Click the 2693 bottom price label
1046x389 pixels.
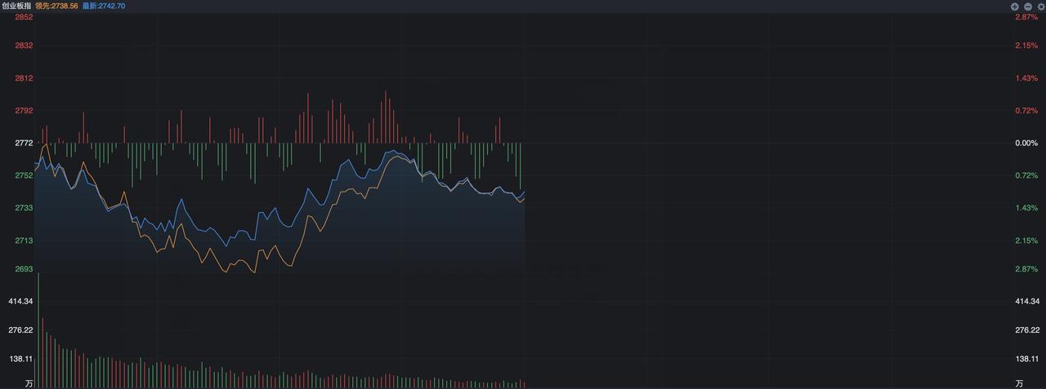[25, 268]
